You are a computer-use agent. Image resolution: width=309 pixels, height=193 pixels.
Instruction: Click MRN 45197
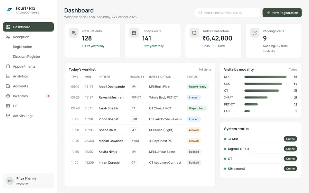[x=89, y=97]
